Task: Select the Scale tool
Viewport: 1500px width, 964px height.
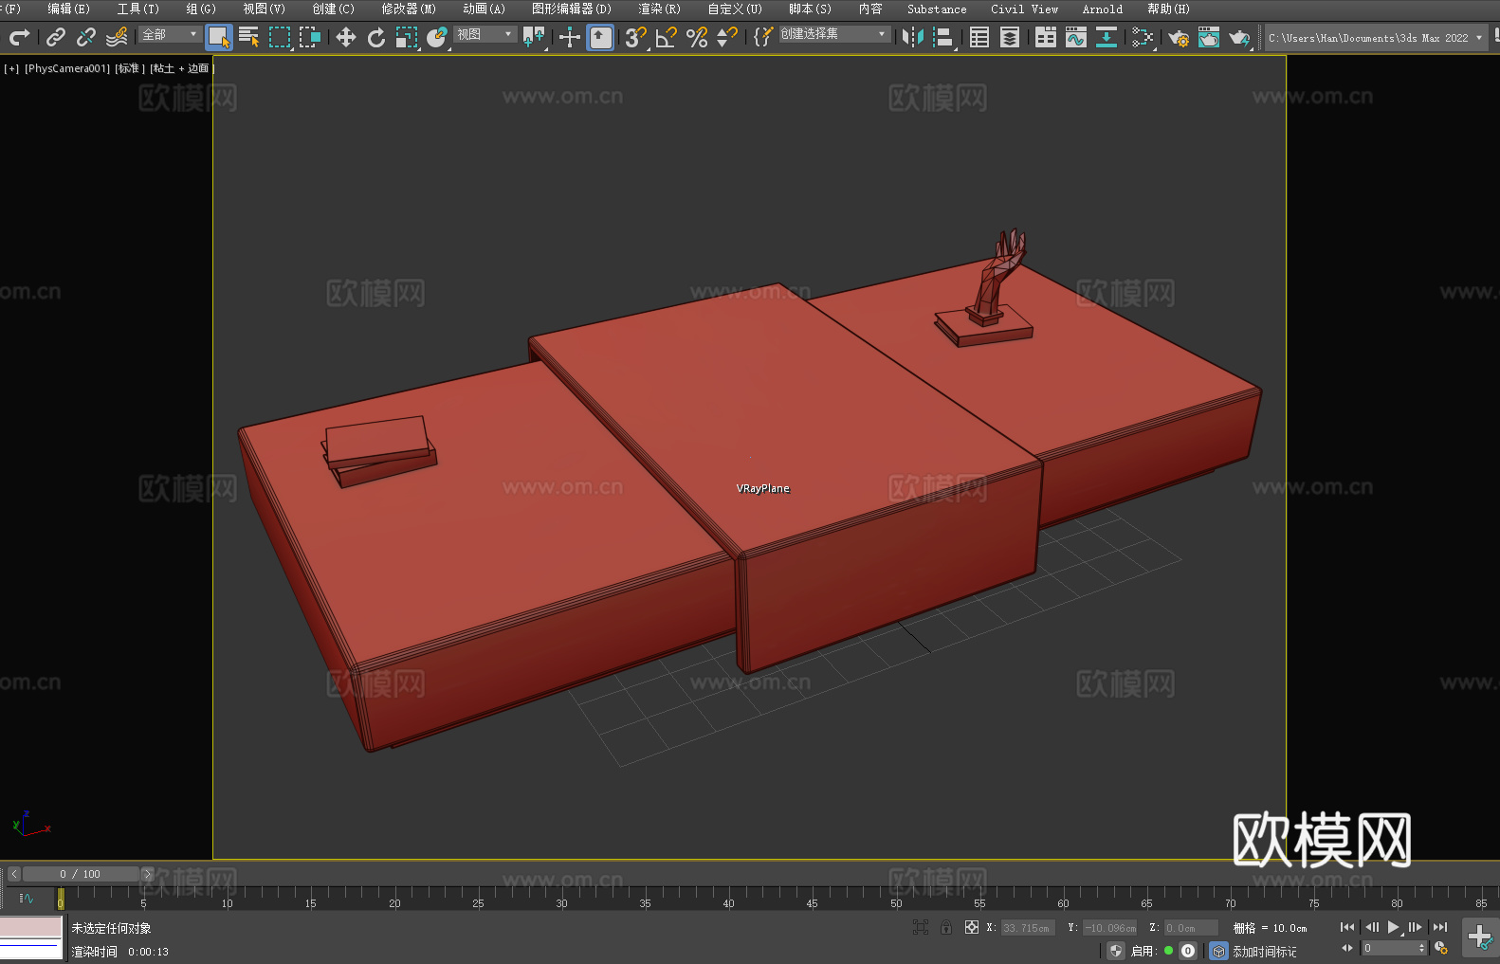Action: 407,37
